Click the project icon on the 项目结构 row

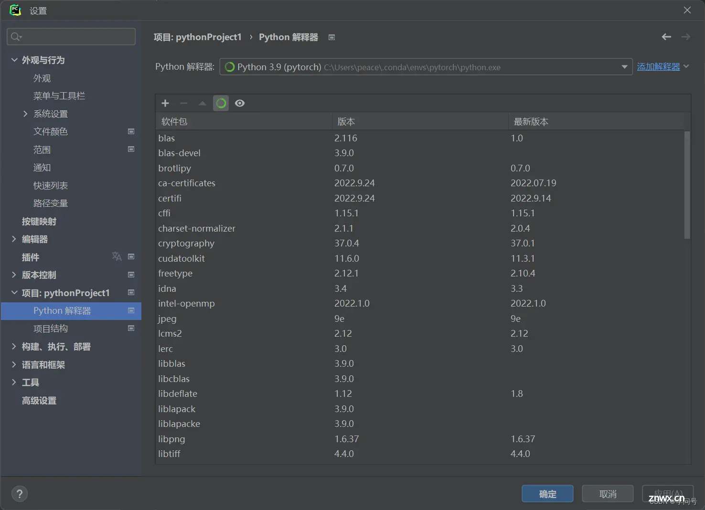pos(131,328)
